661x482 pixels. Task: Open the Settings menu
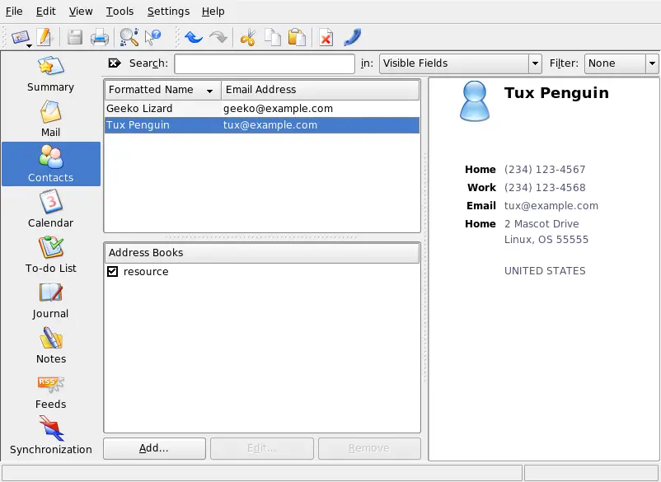(168, 12)
